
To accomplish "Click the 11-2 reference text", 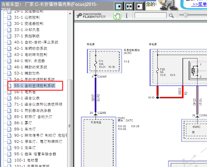I will tap(127, 61).
